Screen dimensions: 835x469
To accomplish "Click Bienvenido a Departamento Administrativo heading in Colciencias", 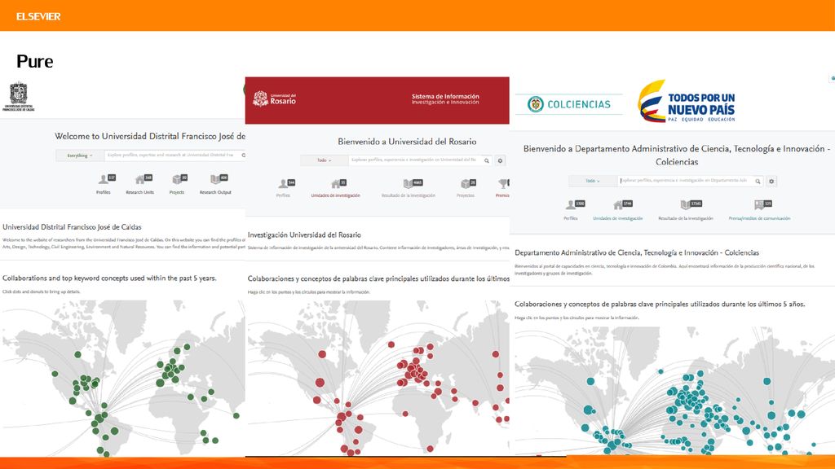I will [x=676, y=155].
